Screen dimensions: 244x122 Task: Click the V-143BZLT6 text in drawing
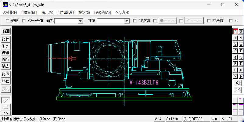point(144,83)
